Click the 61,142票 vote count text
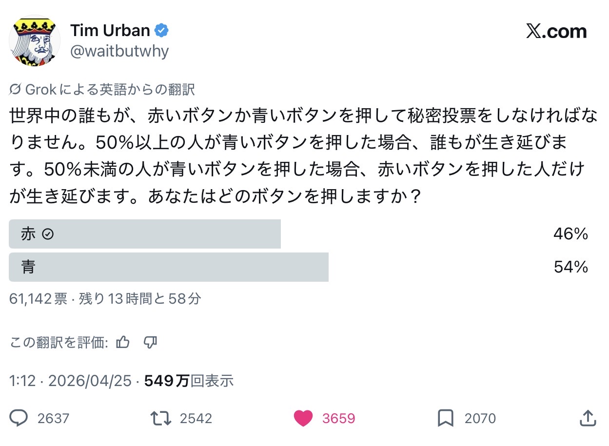The width and height of the screenshot is (609, 446). coord(39,299)
